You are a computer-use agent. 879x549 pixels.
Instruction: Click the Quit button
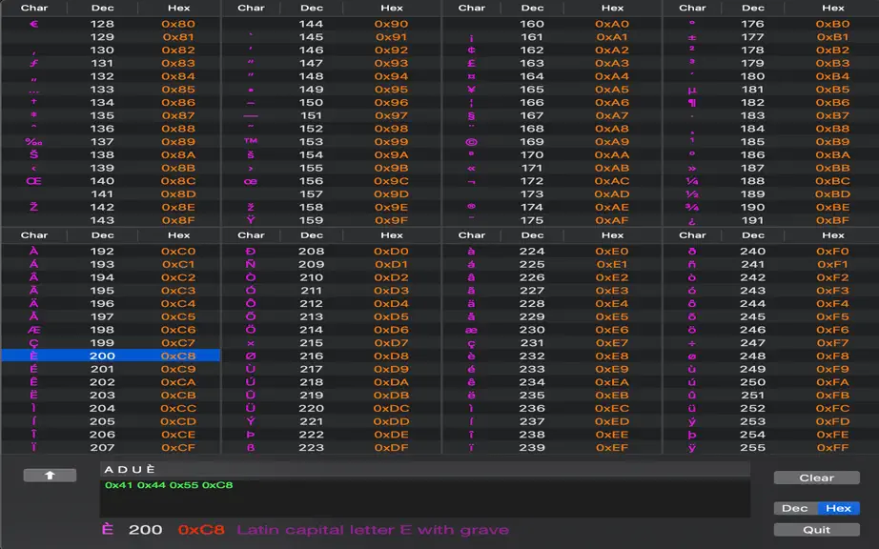817,530
